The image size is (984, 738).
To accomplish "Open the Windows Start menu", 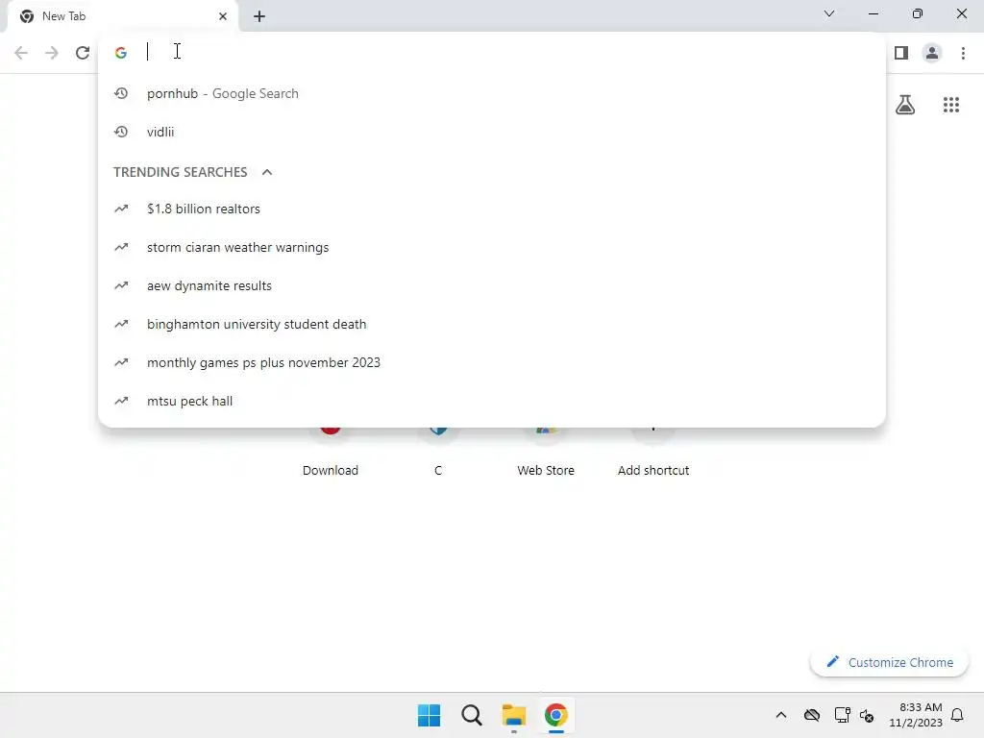I will click(x=430, y=715).
